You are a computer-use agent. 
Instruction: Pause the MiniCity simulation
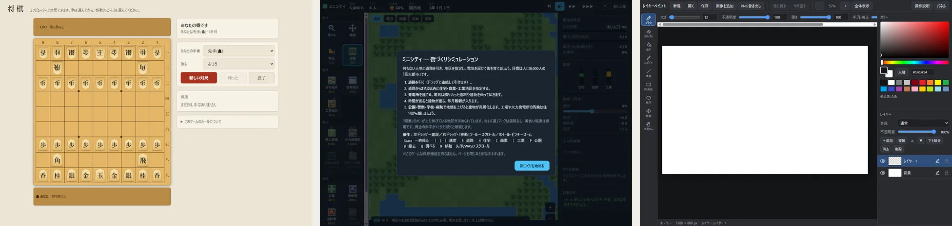(x=549, y=6)
